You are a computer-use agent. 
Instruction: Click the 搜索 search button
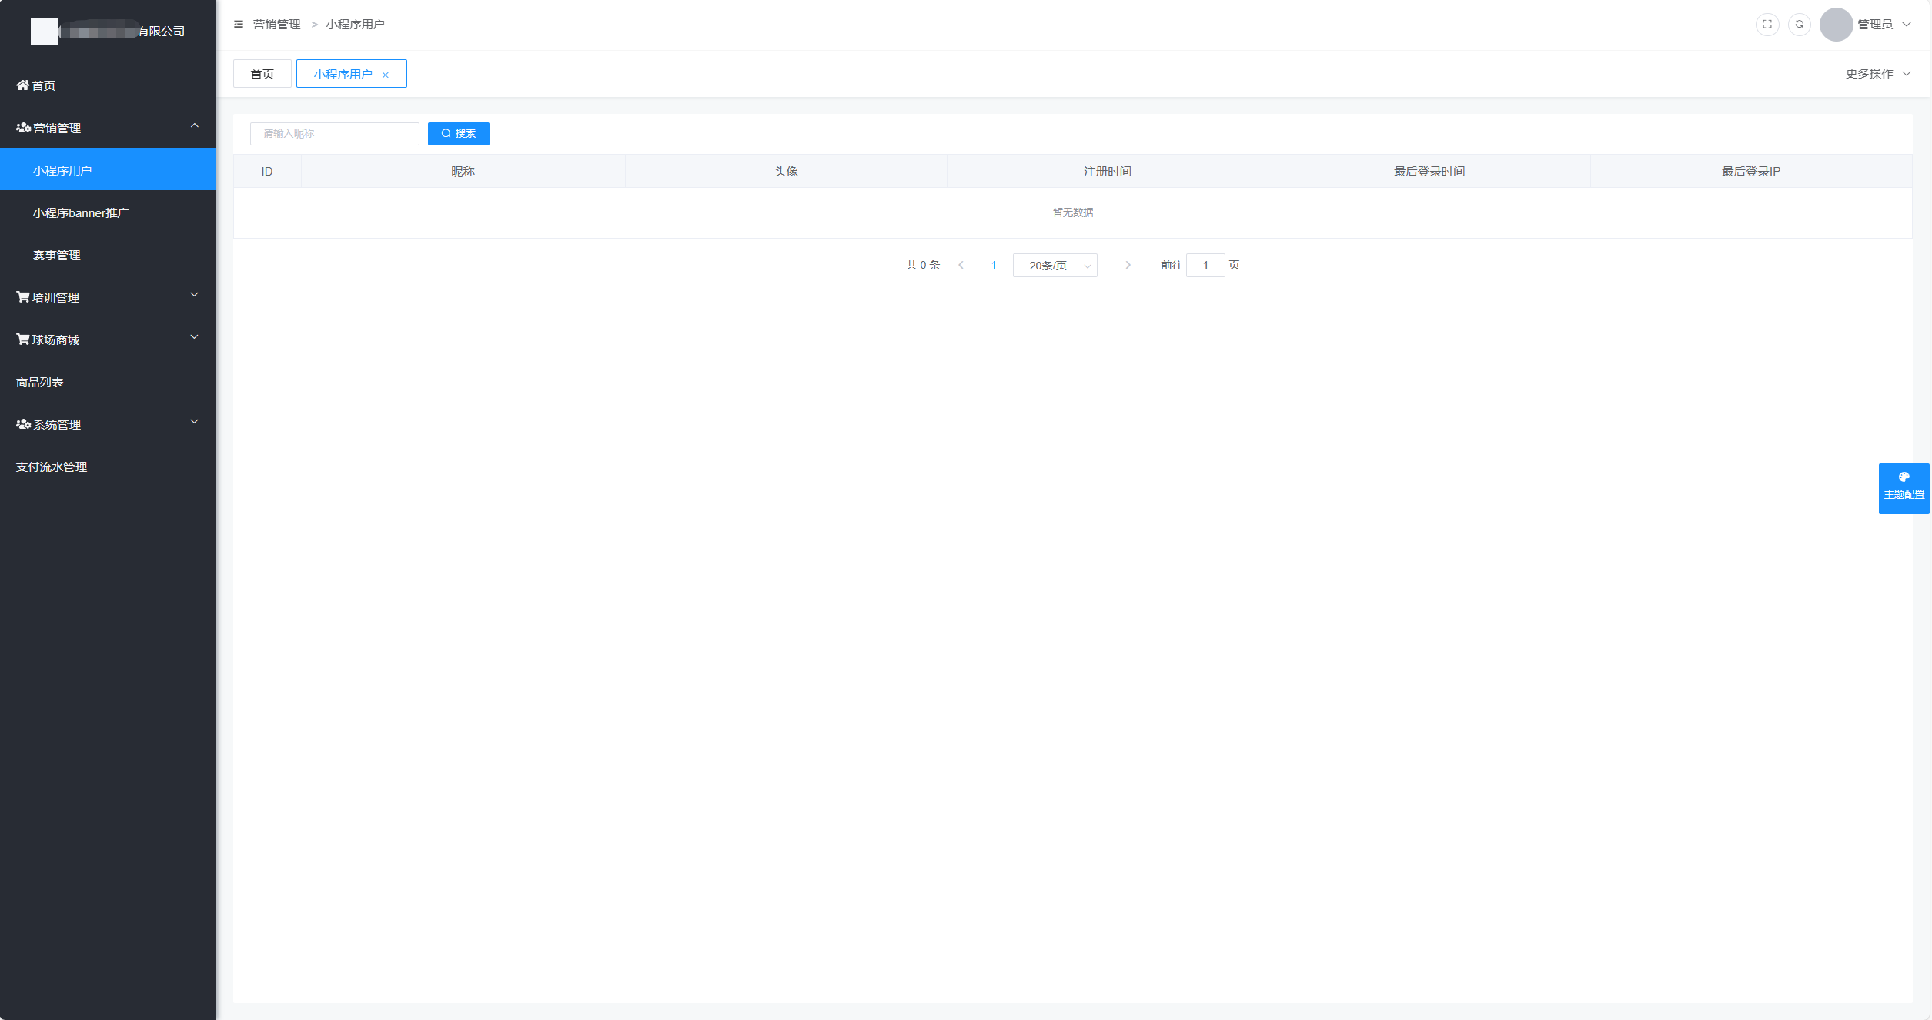pyautogui.click(x=459, y=134)
